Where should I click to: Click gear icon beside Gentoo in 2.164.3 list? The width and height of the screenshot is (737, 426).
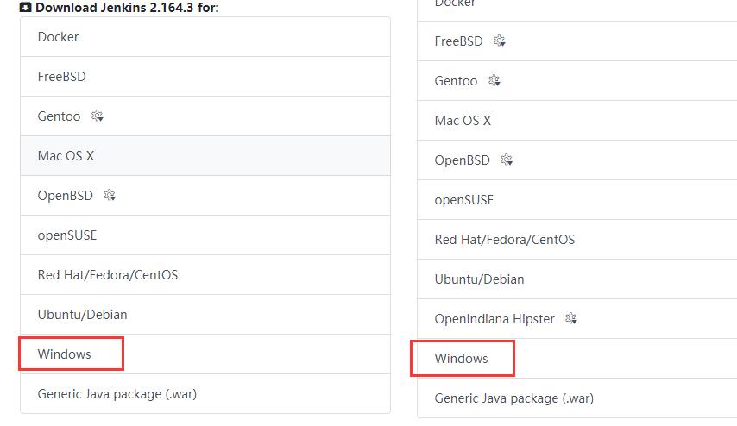click(98, 116)
